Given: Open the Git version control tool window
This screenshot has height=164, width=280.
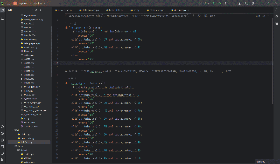Looking at the screenshot, I should click(x=2, y=160).
